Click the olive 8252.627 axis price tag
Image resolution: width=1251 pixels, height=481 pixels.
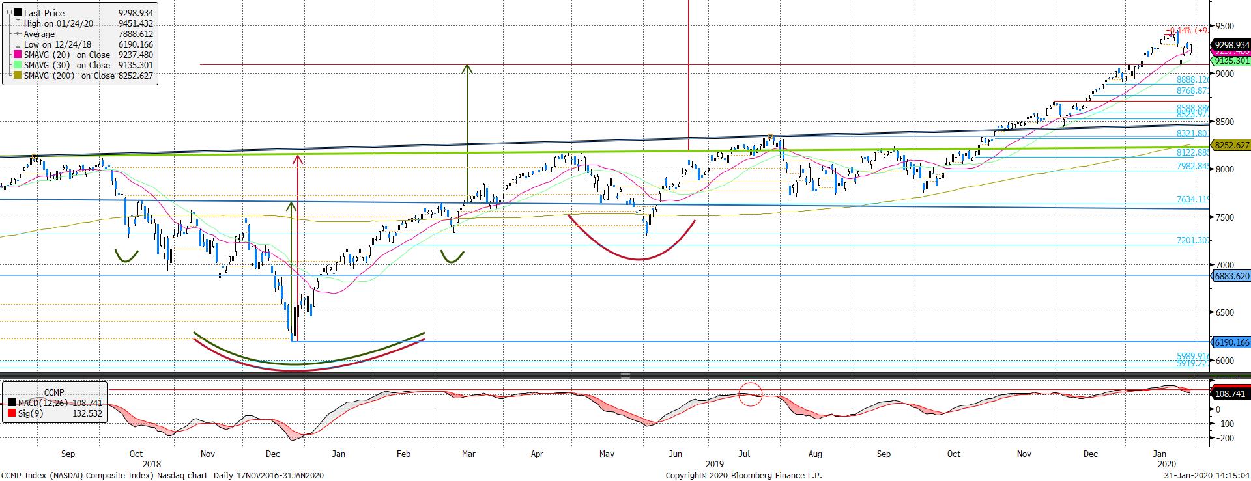[1229, 146]
